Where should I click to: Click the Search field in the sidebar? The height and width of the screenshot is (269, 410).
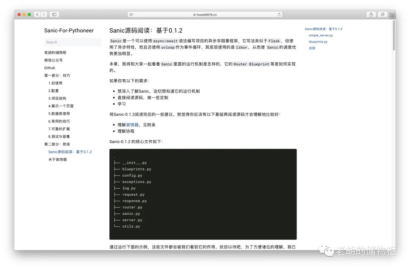(73, 42)
